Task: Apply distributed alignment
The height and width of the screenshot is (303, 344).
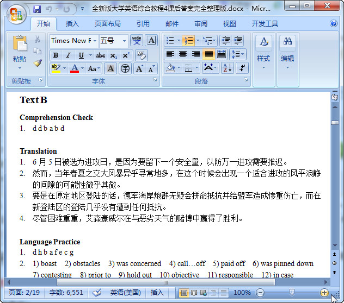Action: pyautogui.click(x=222, y=54)
